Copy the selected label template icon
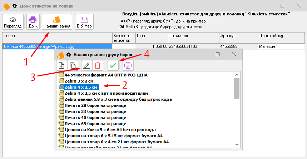The width and height of the screenshot is (307, 159). pos(73,65)
